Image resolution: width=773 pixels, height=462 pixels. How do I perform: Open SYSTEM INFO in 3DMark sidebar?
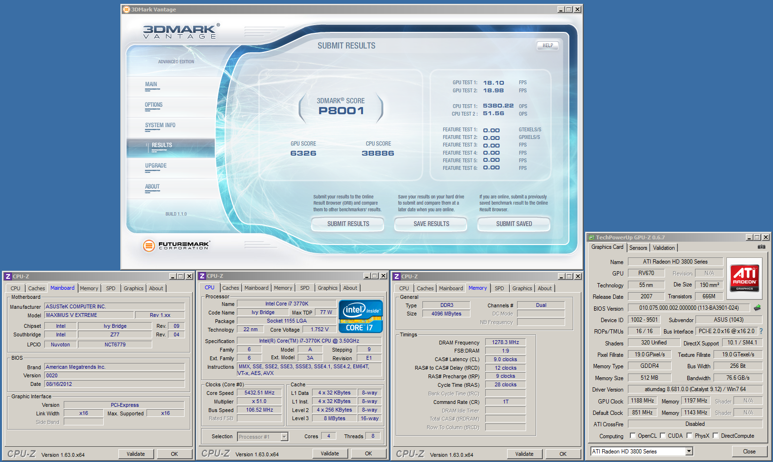(160, 125)
